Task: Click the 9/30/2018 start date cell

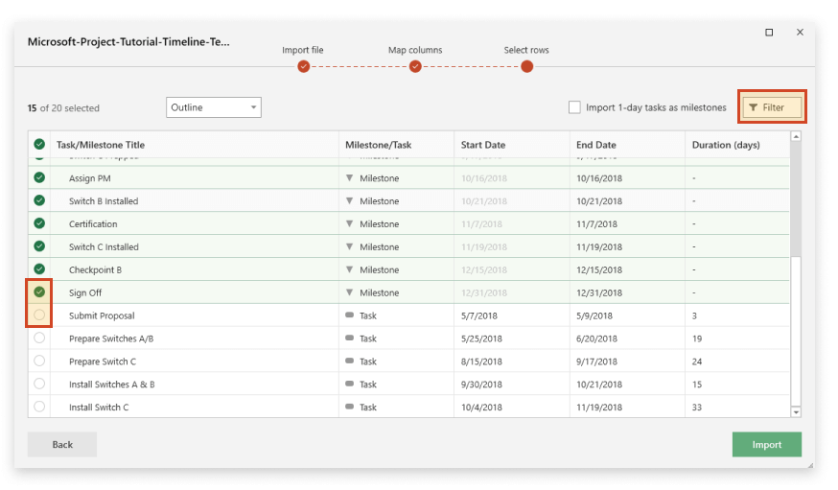Action: (x=481, y=385)
